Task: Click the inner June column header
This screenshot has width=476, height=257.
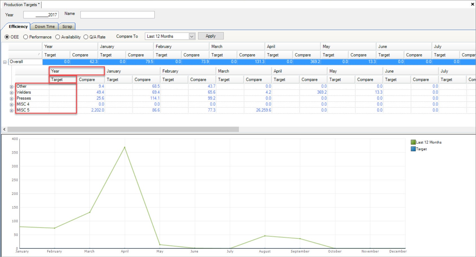Action: 411,71
